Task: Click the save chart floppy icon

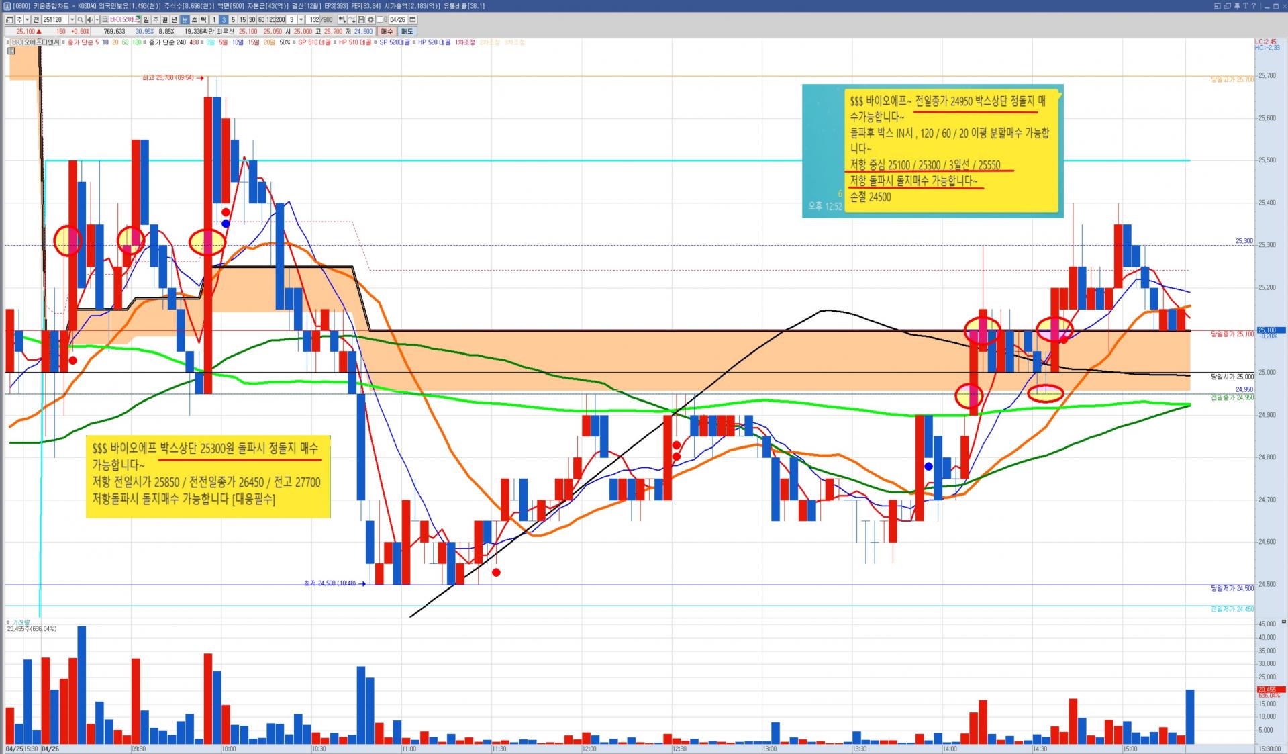Action: 361,20
